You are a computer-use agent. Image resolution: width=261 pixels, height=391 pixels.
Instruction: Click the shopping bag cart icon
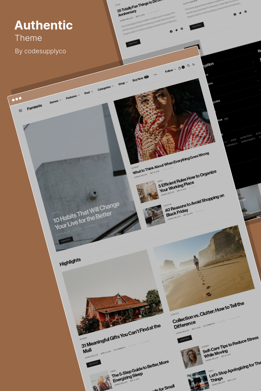tap(180, 68)
